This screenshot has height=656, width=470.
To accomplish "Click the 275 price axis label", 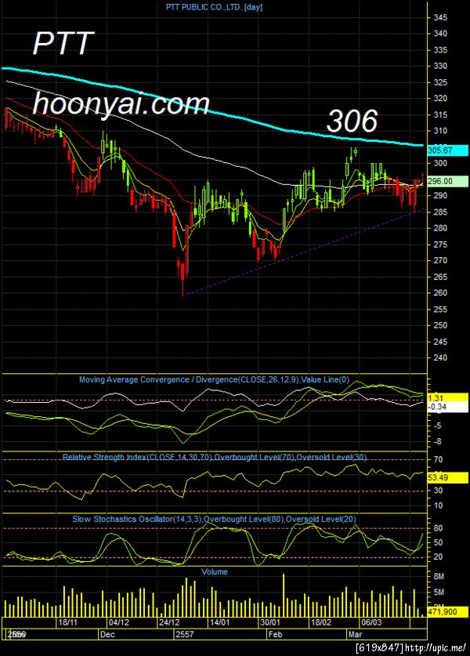I will 440,245.
